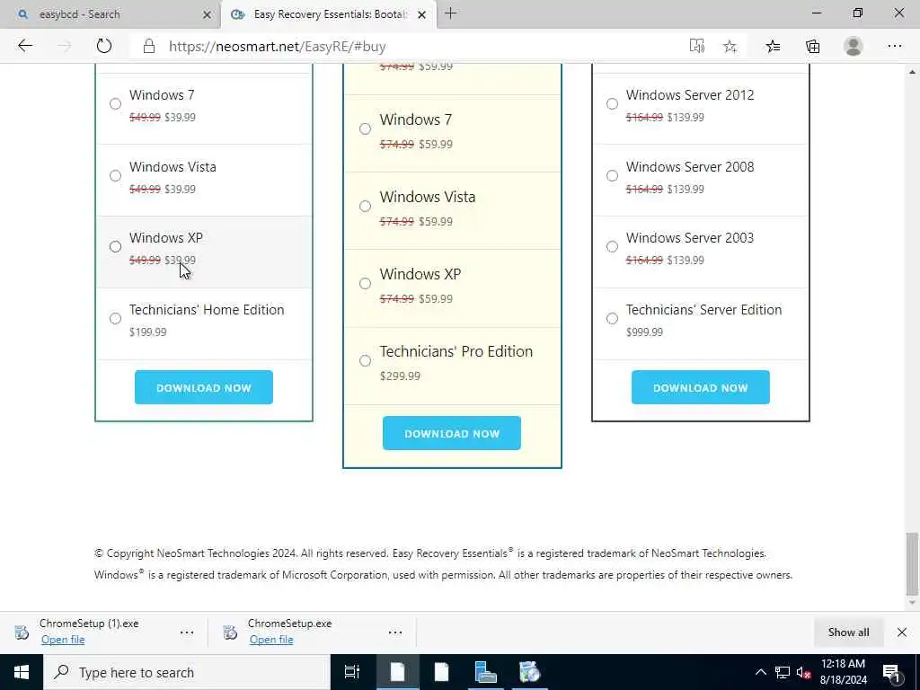Image resolution: width=920 pixels, height=690 pixels.
Task: Select Home edition Windows XP option
Action: pyautogui.click(x=116, y=246)
